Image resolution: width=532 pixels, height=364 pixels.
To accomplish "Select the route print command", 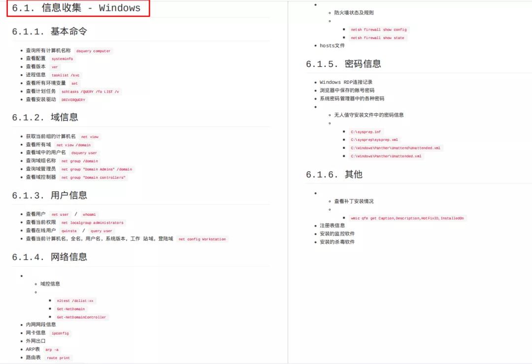I will (58, 358).
